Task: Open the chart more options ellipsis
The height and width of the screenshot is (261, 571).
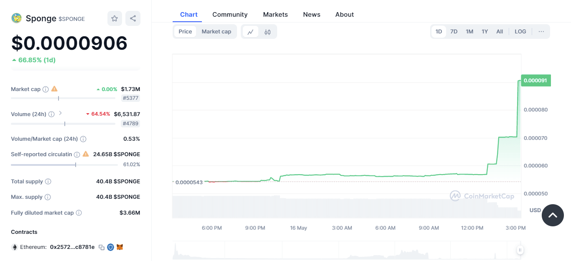Action: tap(541, 32)
